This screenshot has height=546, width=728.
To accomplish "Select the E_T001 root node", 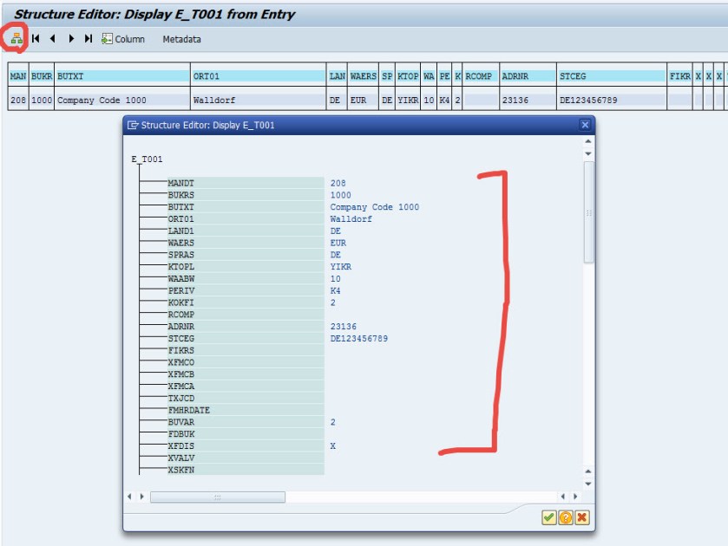I will click(147, 159).
